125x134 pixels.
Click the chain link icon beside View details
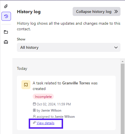point(34,123)
